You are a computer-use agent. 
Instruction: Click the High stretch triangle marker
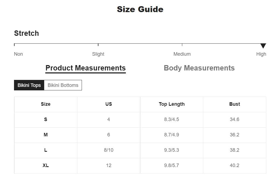pos(263,46)
